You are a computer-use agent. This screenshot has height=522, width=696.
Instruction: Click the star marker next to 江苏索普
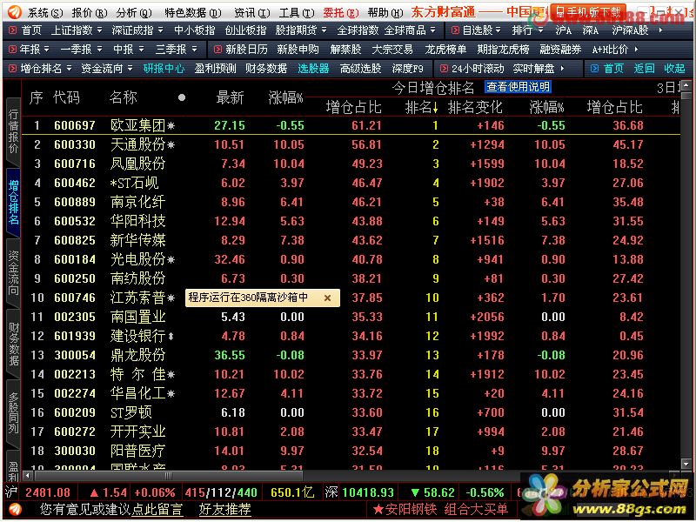(171, 298)
